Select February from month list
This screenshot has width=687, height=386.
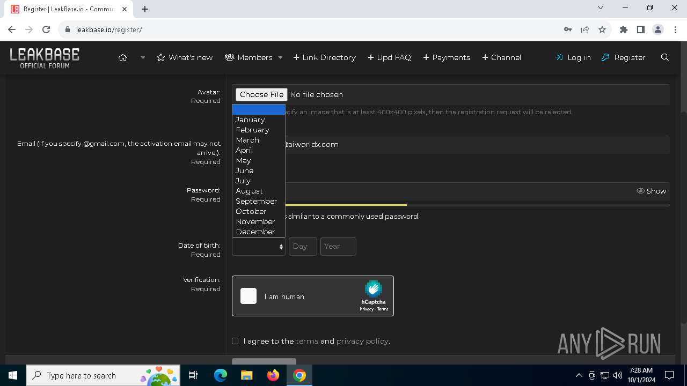click(258, 130)
